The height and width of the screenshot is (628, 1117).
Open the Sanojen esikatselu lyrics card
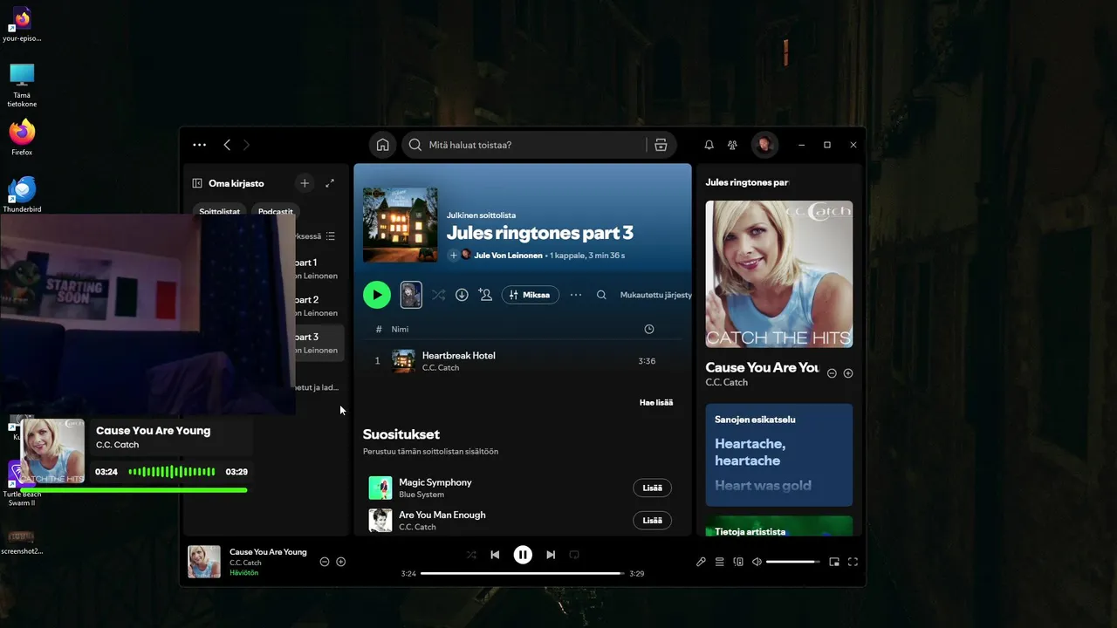779,454
